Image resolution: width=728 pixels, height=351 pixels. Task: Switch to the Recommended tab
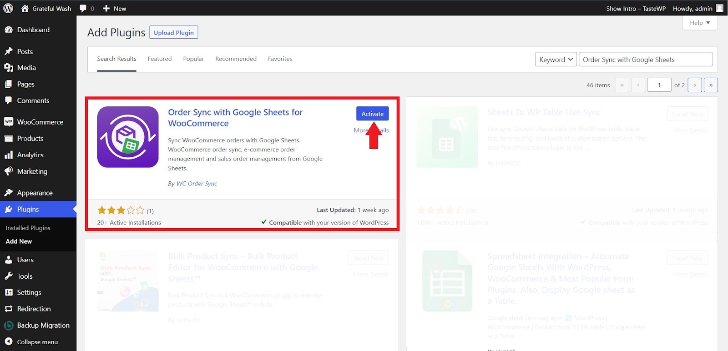coord(236,59)
